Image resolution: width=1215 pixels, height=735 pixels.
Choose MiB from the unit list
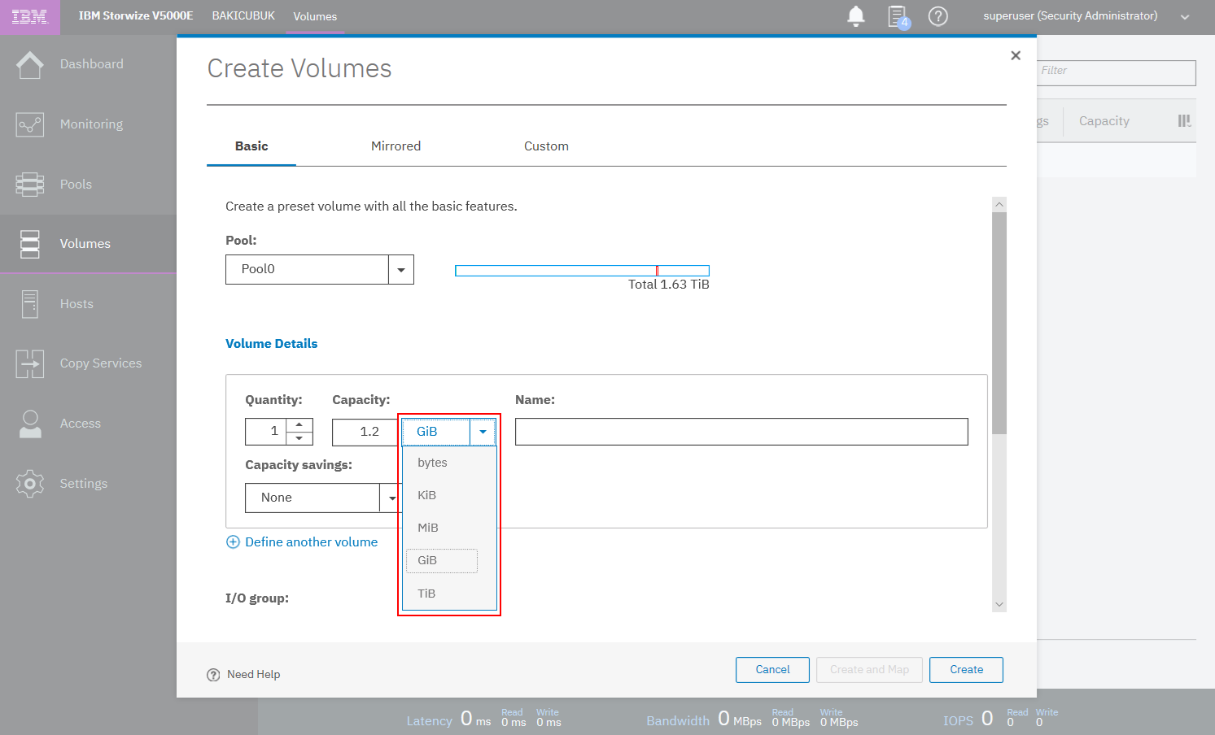427,528
